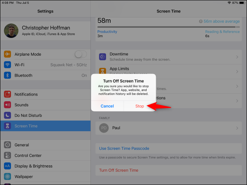Tap the Wi-Fi signal status icon
Screen dimensions: 247x185
[x=230, y=3]
